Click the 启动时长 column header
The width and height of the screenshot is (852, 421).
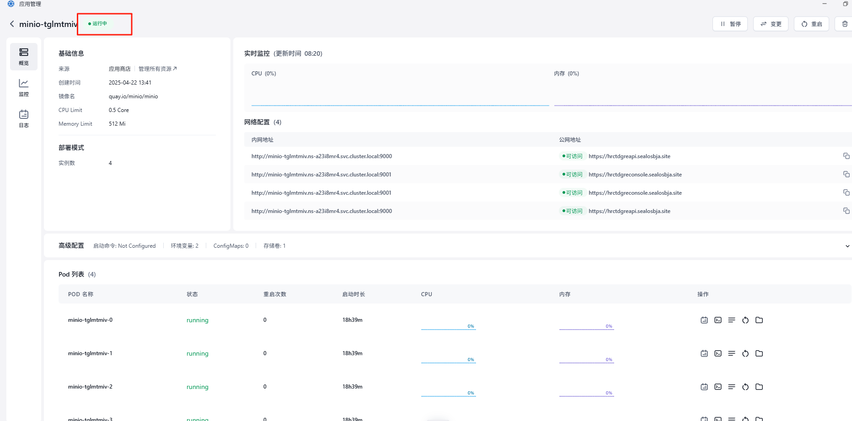coord(354,294)
